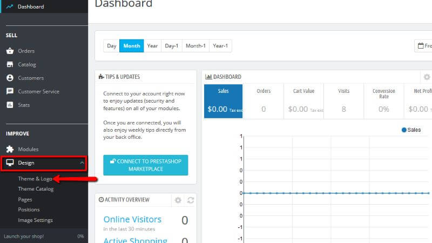Refresh the Activity Overview panel
The image size is (432, 243).
pos(191,200)
